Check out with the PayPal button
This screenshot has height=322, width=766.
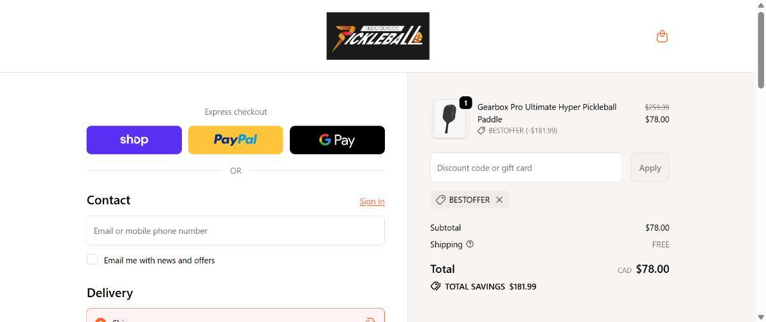pos(236,140)
